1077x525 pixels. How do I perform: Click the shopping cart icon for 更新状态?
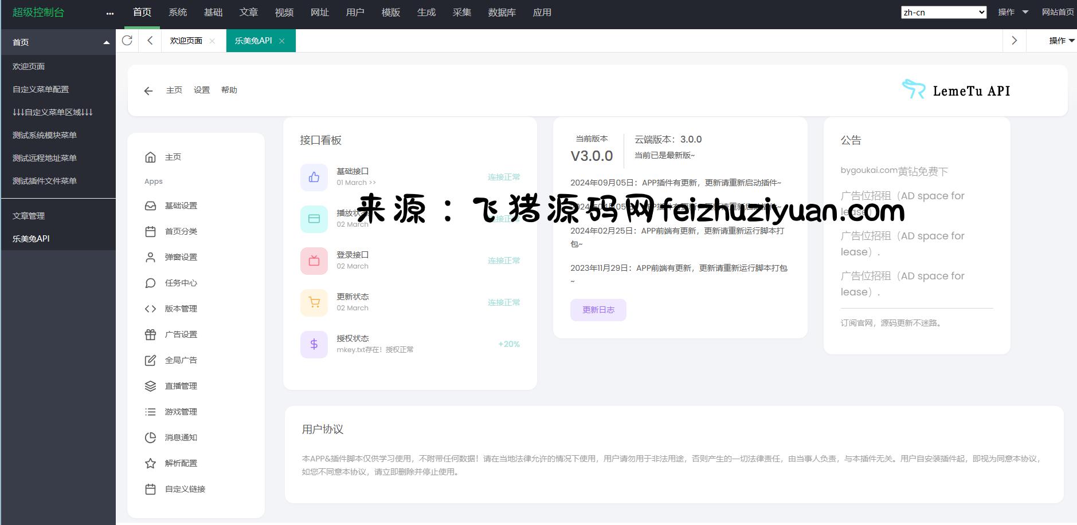[314, 302]
